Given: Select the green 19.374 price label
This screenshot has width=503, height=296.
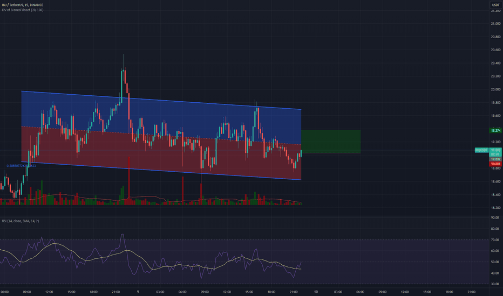Looking at the screenshot, I should pyautogui.click(x=495, y=130).
